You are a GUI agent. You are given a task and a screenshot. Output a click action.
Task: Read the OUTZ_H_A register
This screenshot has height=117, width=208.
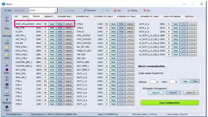(x=176, y=32)
